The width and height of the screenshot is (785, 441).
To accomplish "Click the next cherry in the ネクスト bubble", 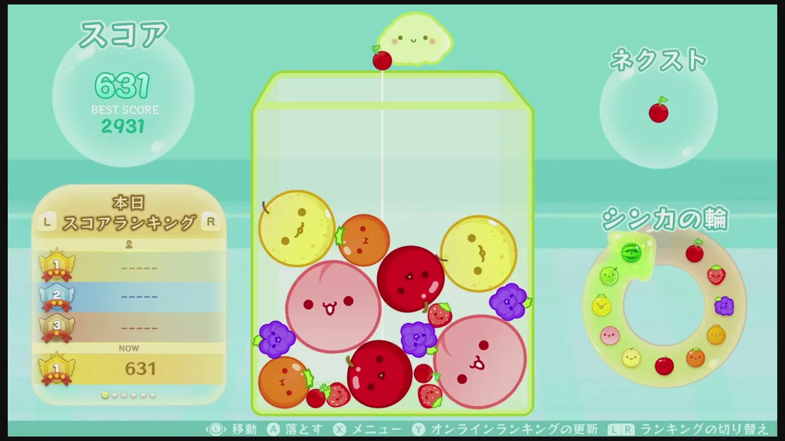I will tap(659, 110).
